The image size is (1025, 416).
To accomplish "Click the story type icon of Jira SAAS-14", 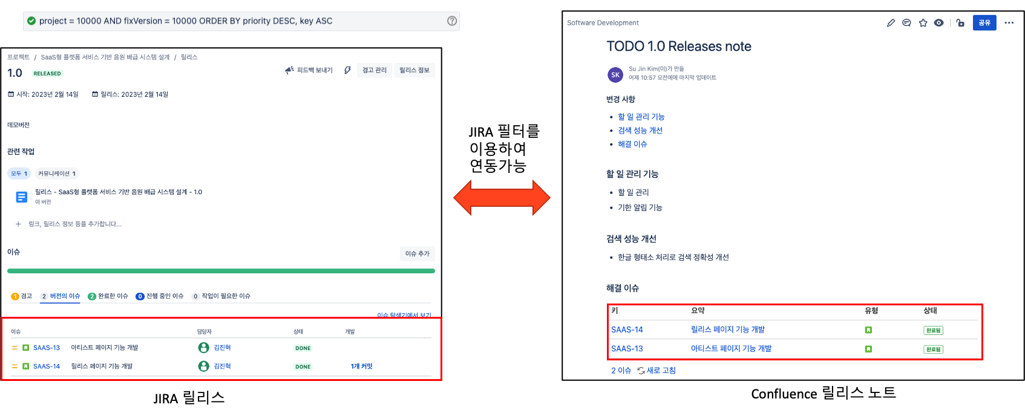I will (x=26, y=366).
